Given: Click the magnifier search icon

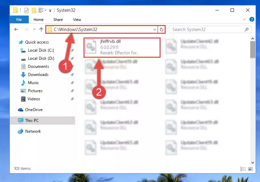Looking at the screenshot, I should [x=246, y=29].
